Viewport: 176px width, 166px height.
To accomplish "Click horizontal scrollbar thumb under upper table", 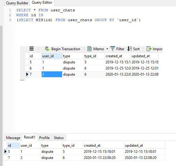I will [22, 80].
